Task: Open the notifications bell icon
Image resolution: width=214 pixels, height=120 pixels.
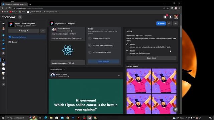Action: tap(171, 17)
